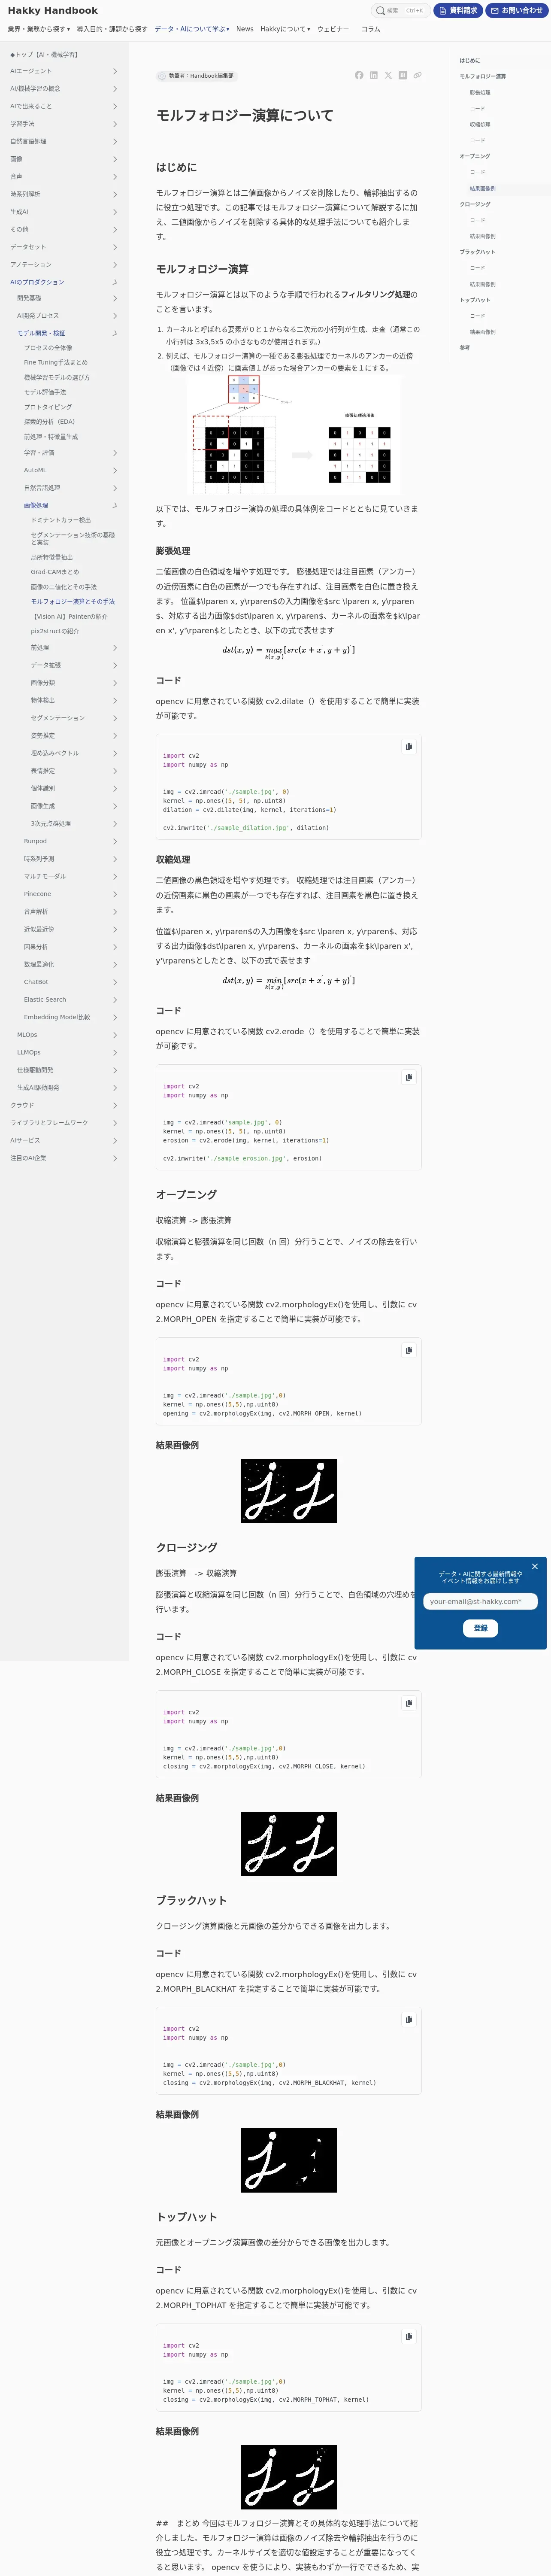Click the 執筆者 author avatar
This screenshot has height=2576, width=551.
point(162,76)
